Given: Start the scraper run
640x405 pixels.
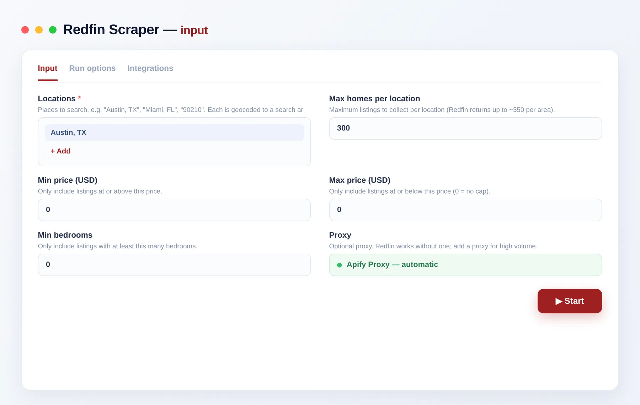Looking at the screenshot, I should (x=570, y=301).
